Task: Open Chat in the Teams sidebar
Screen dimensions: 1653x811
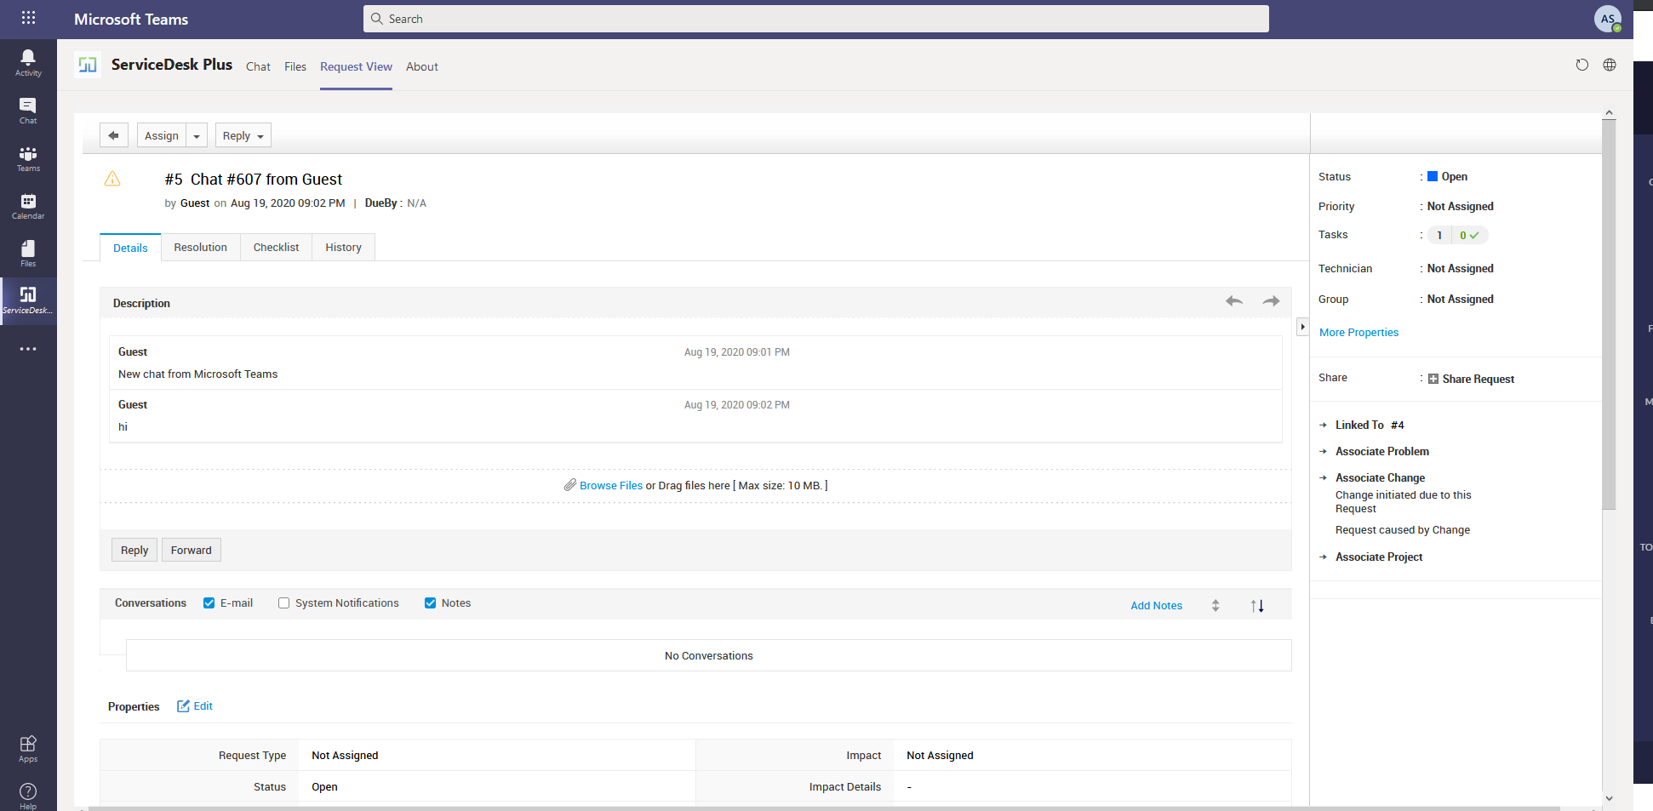Action: 28,111
